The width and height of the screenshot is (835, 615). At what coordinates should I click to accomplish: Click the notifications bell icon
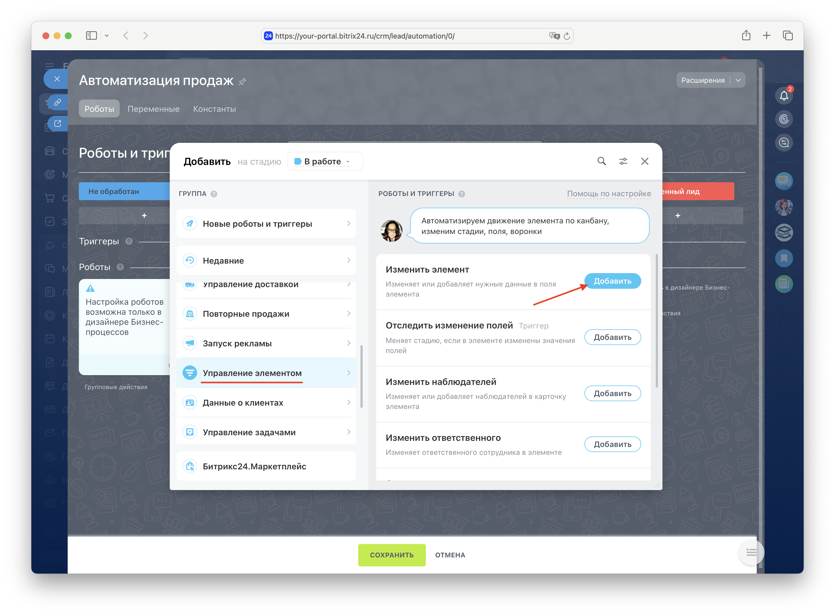pyautogui.click(x=784, y=96)
